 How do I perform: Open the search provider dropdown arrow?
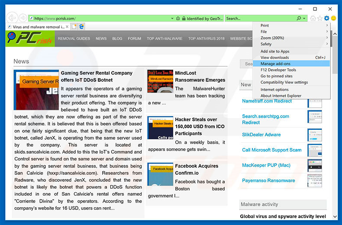pos(304,19)
